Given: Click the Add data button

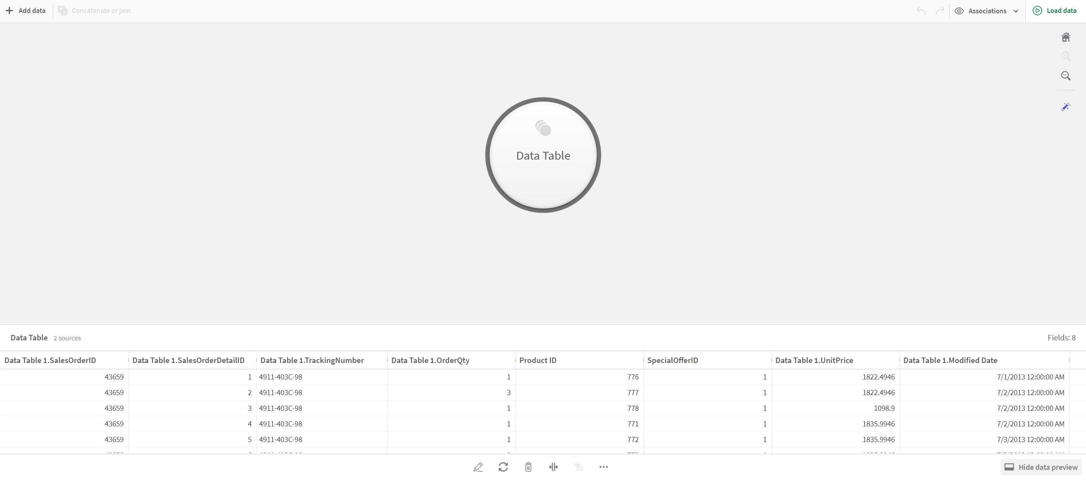Looking at the screenshot, I should pyautogui.click(x=25, y=11).
